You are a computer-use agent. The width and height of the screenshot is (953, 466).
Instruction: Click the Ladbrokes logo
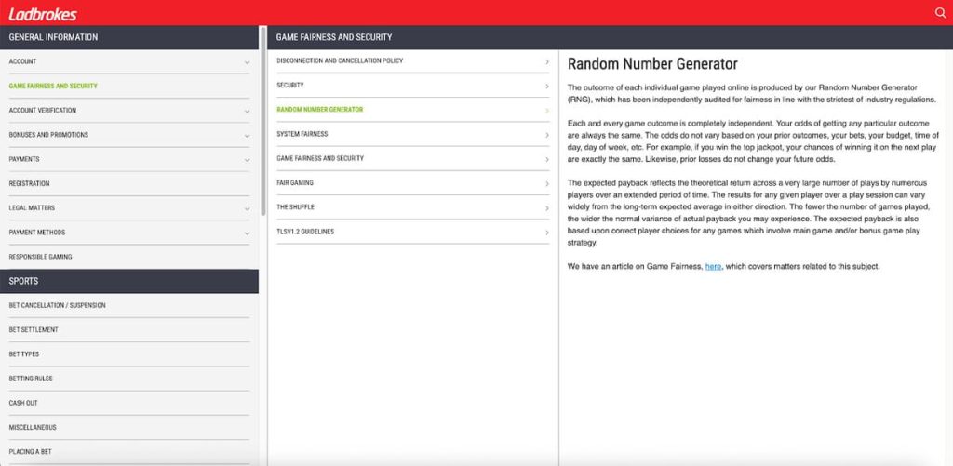pos(43,14)
